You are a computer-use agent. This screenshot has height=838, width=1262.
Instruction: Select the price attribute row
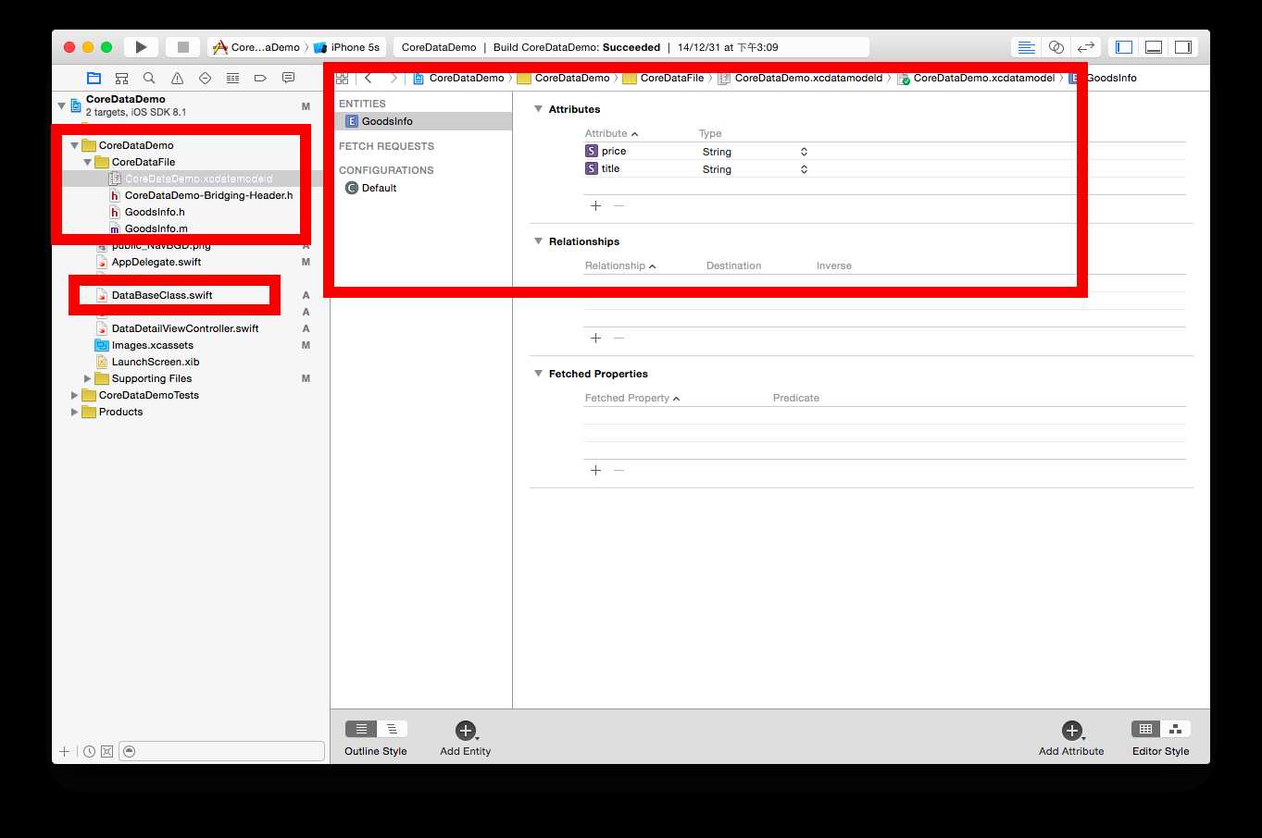884,152
